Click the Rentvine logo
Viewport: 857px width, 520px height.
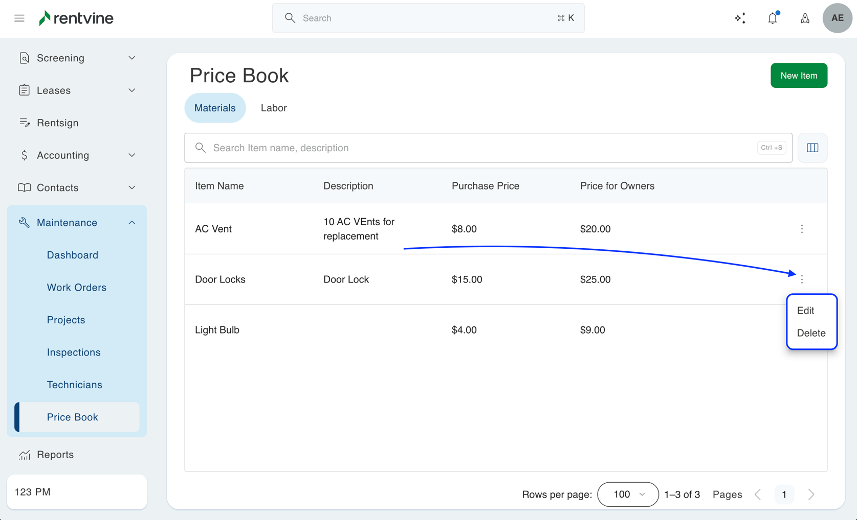tap(77, 18)
